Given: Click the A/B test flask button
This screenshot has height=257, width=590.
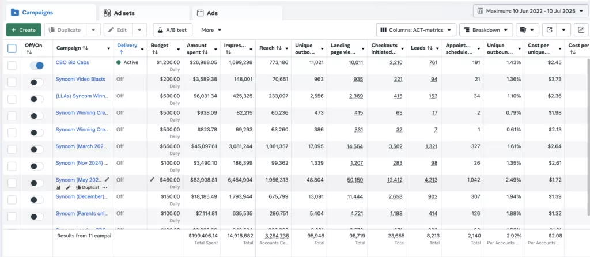Looking at the screenshot, I should tap(172, 29).
